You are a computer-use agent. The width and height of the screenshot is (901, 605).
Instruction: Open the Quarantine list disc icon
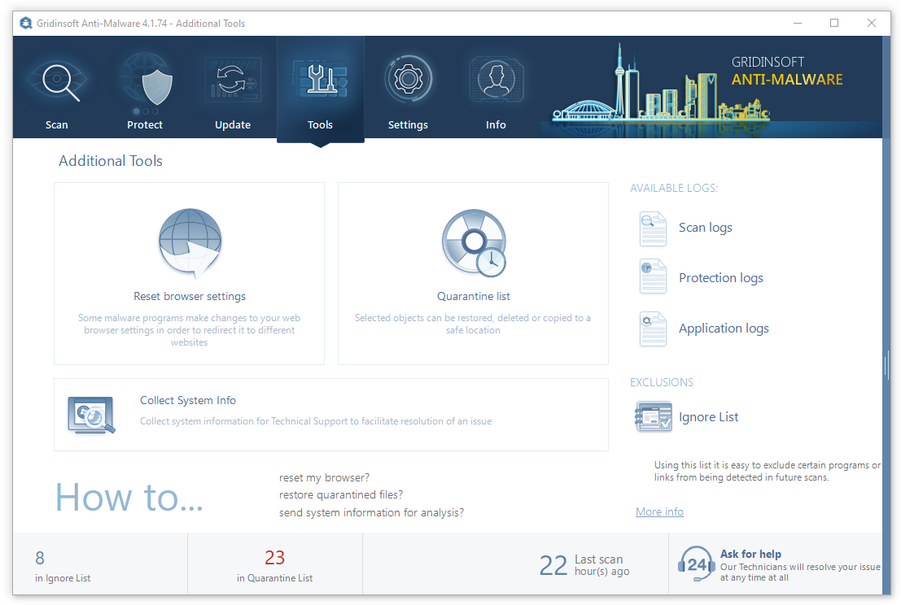point(473,242)
